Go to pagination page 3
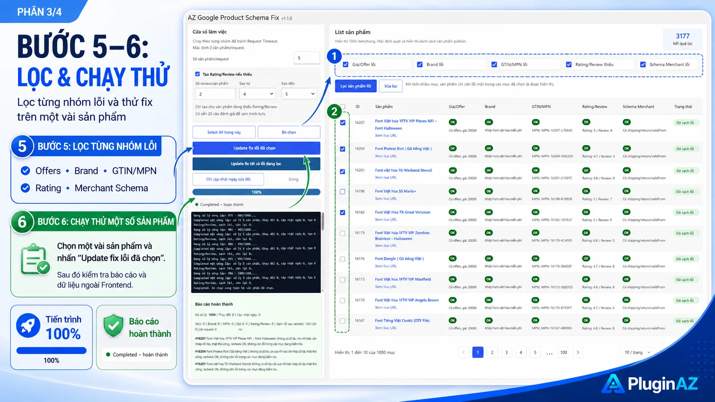715x402 pixels. [x=506, y=352]
